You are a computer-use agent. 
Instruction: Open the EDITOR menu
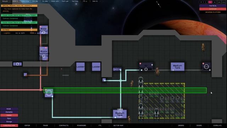pyautogui.click(x=27, y=126)
